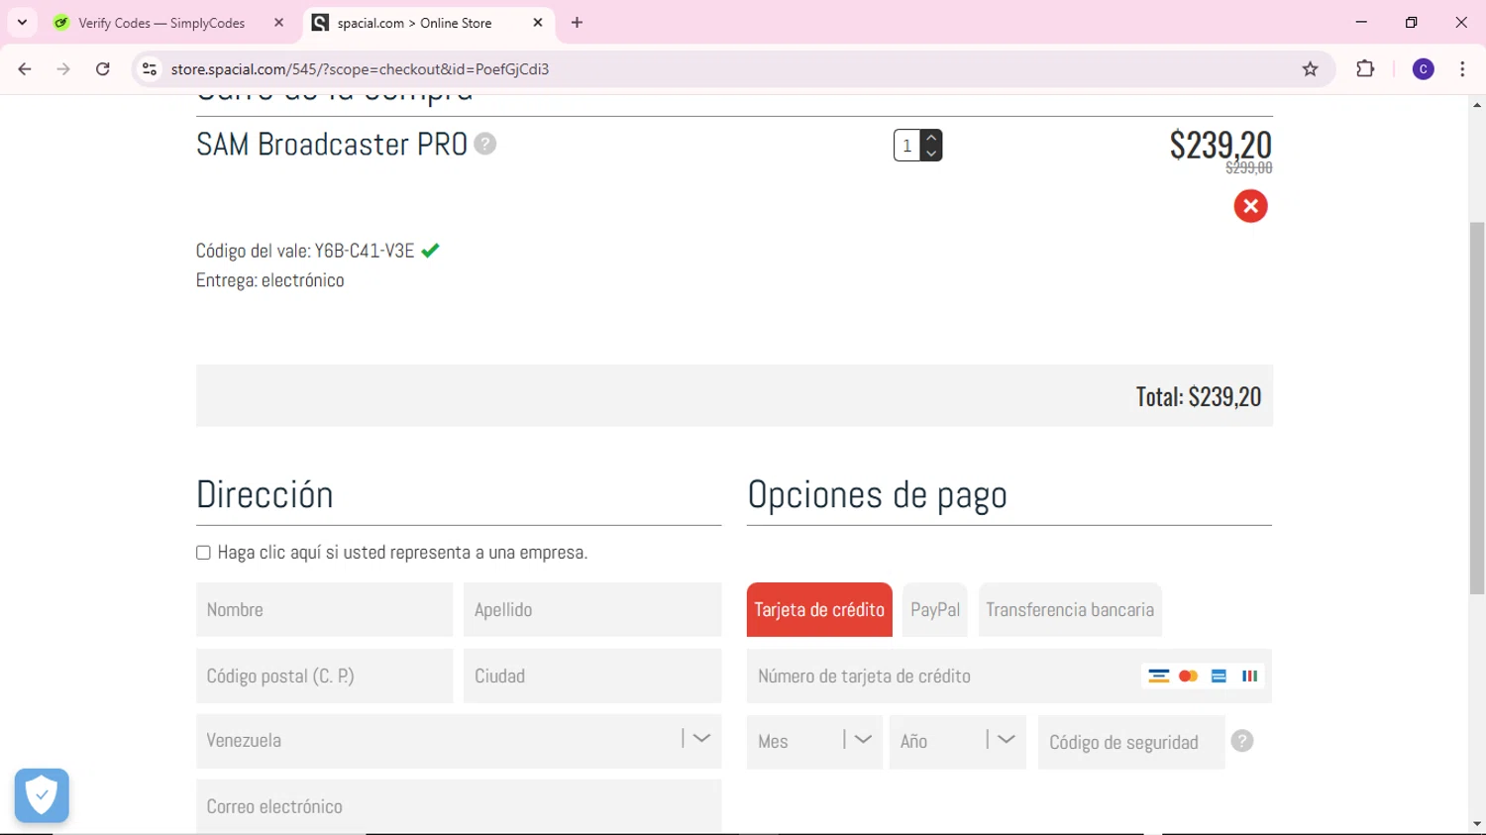1486x835 pixels.
Task: Click the Opciones de pago heading
Action: (878, 494)
